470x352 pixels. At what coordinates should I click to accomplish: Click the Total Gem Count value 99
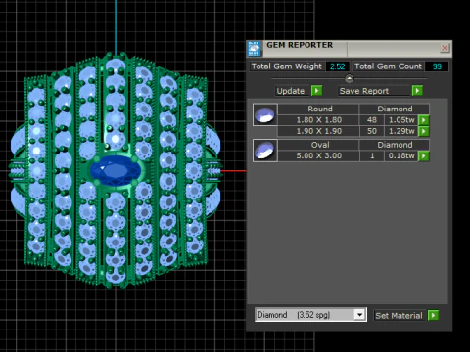click(437, 66)
